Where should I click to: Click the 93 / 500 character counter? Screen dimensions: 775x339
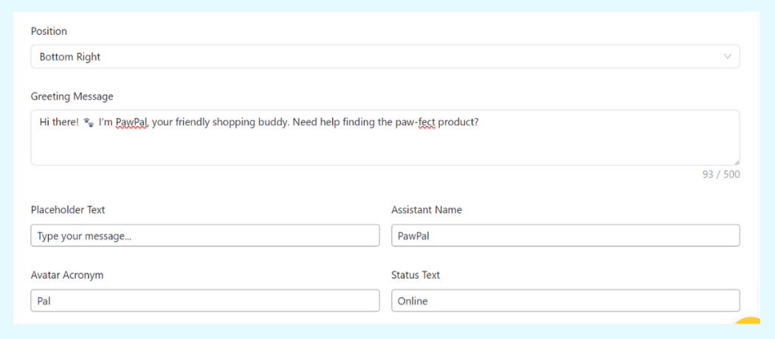coord(720,175)
